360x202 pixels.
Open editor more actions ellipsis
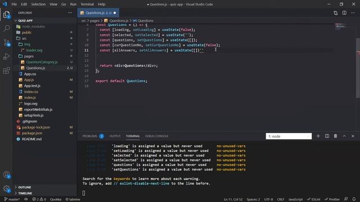[x=353, y=13]
